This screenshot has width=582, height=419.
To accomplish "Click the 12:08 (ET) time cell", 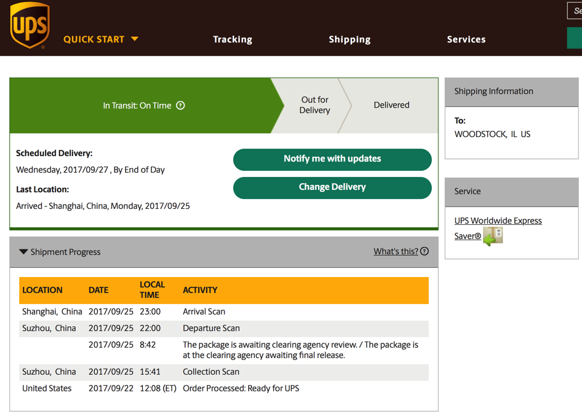I will pos(157,388).
